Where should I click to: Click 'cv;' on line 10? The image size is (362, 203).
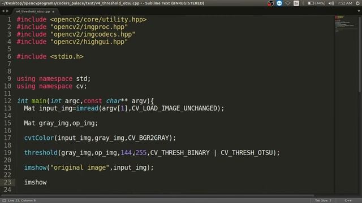[81, 86]
